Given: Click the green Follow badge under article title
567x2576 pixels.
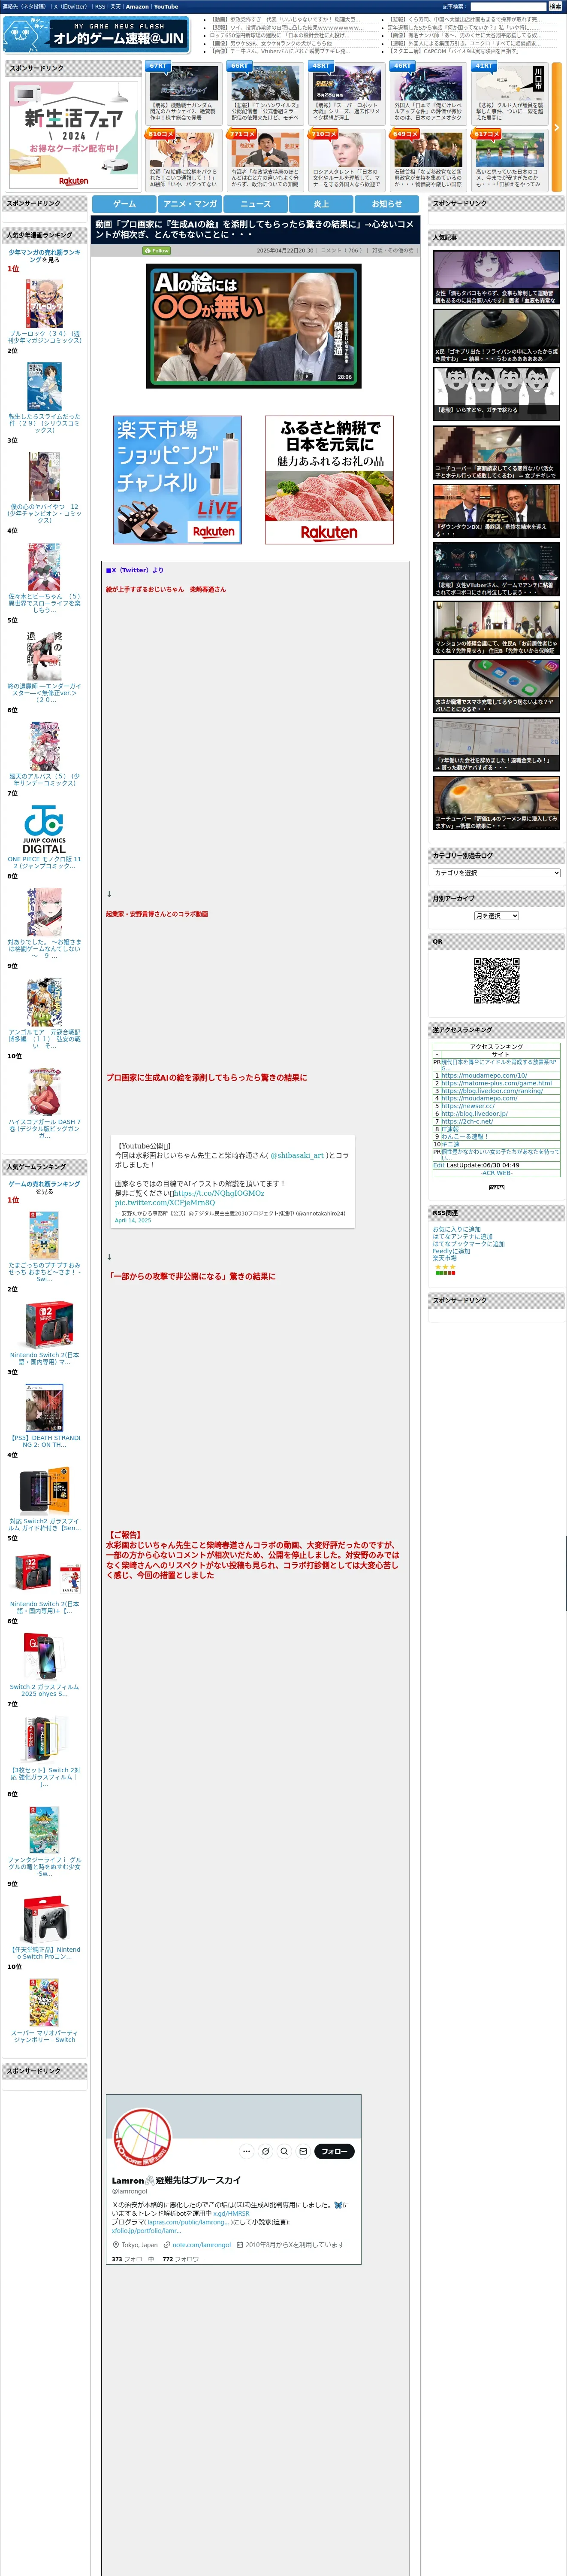Looking at the screenshot, I should point(157,251).
